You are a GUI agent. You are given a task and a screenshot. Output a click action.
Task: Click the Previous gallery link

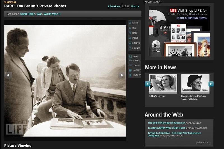click(x=114, y=6)
